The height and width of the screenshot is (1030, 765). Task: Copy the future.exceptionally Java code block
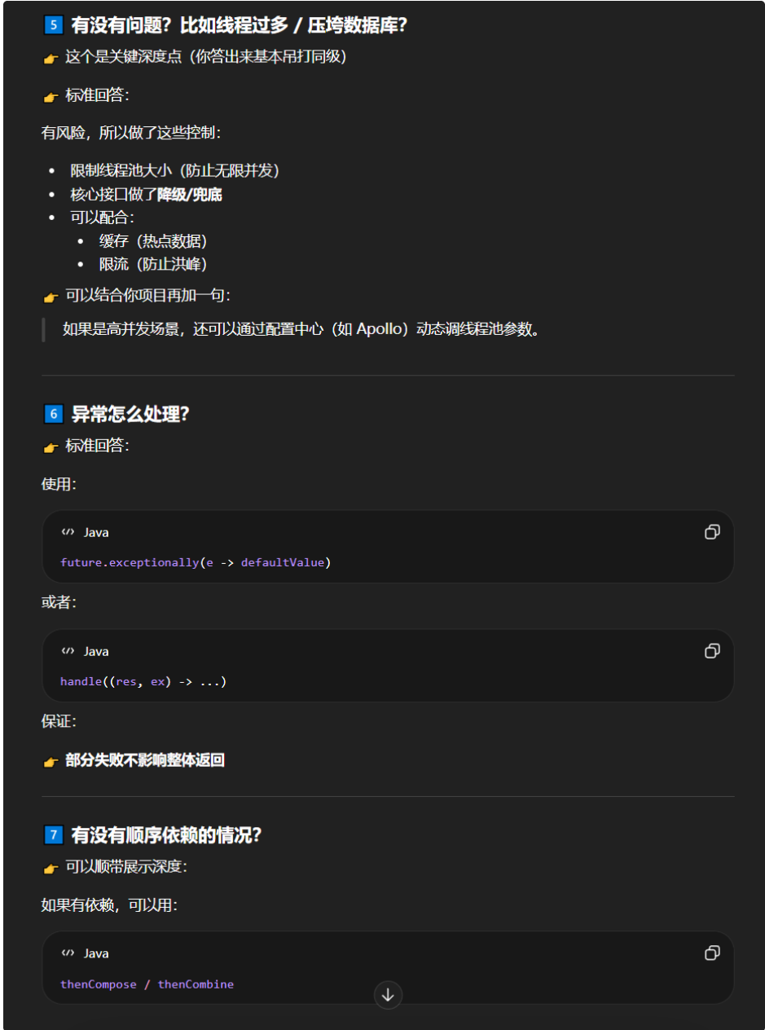712,532
